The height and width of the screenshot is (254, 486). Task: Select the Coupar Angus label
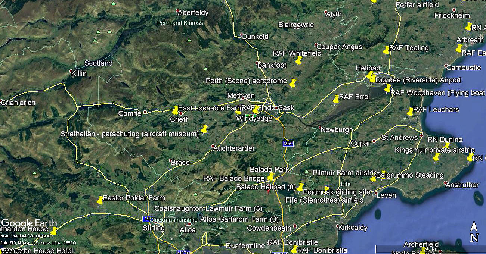339,47
